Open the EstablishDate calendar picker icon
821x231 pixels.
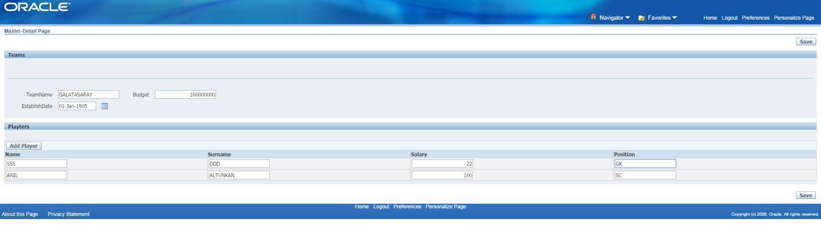click(105, 106)
